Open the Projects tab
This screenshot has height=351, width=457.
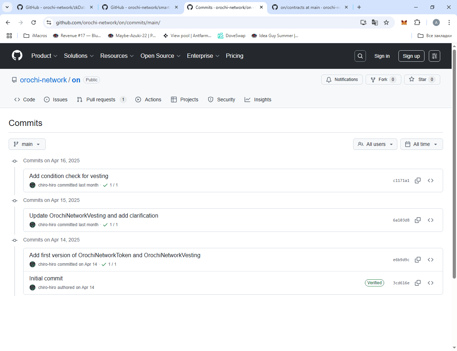(185, 100)
